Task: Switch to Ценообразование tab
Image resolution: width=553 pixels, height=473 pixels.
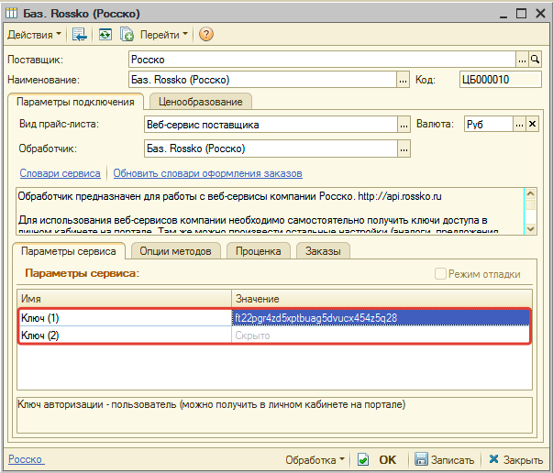Action: [200, 102]
